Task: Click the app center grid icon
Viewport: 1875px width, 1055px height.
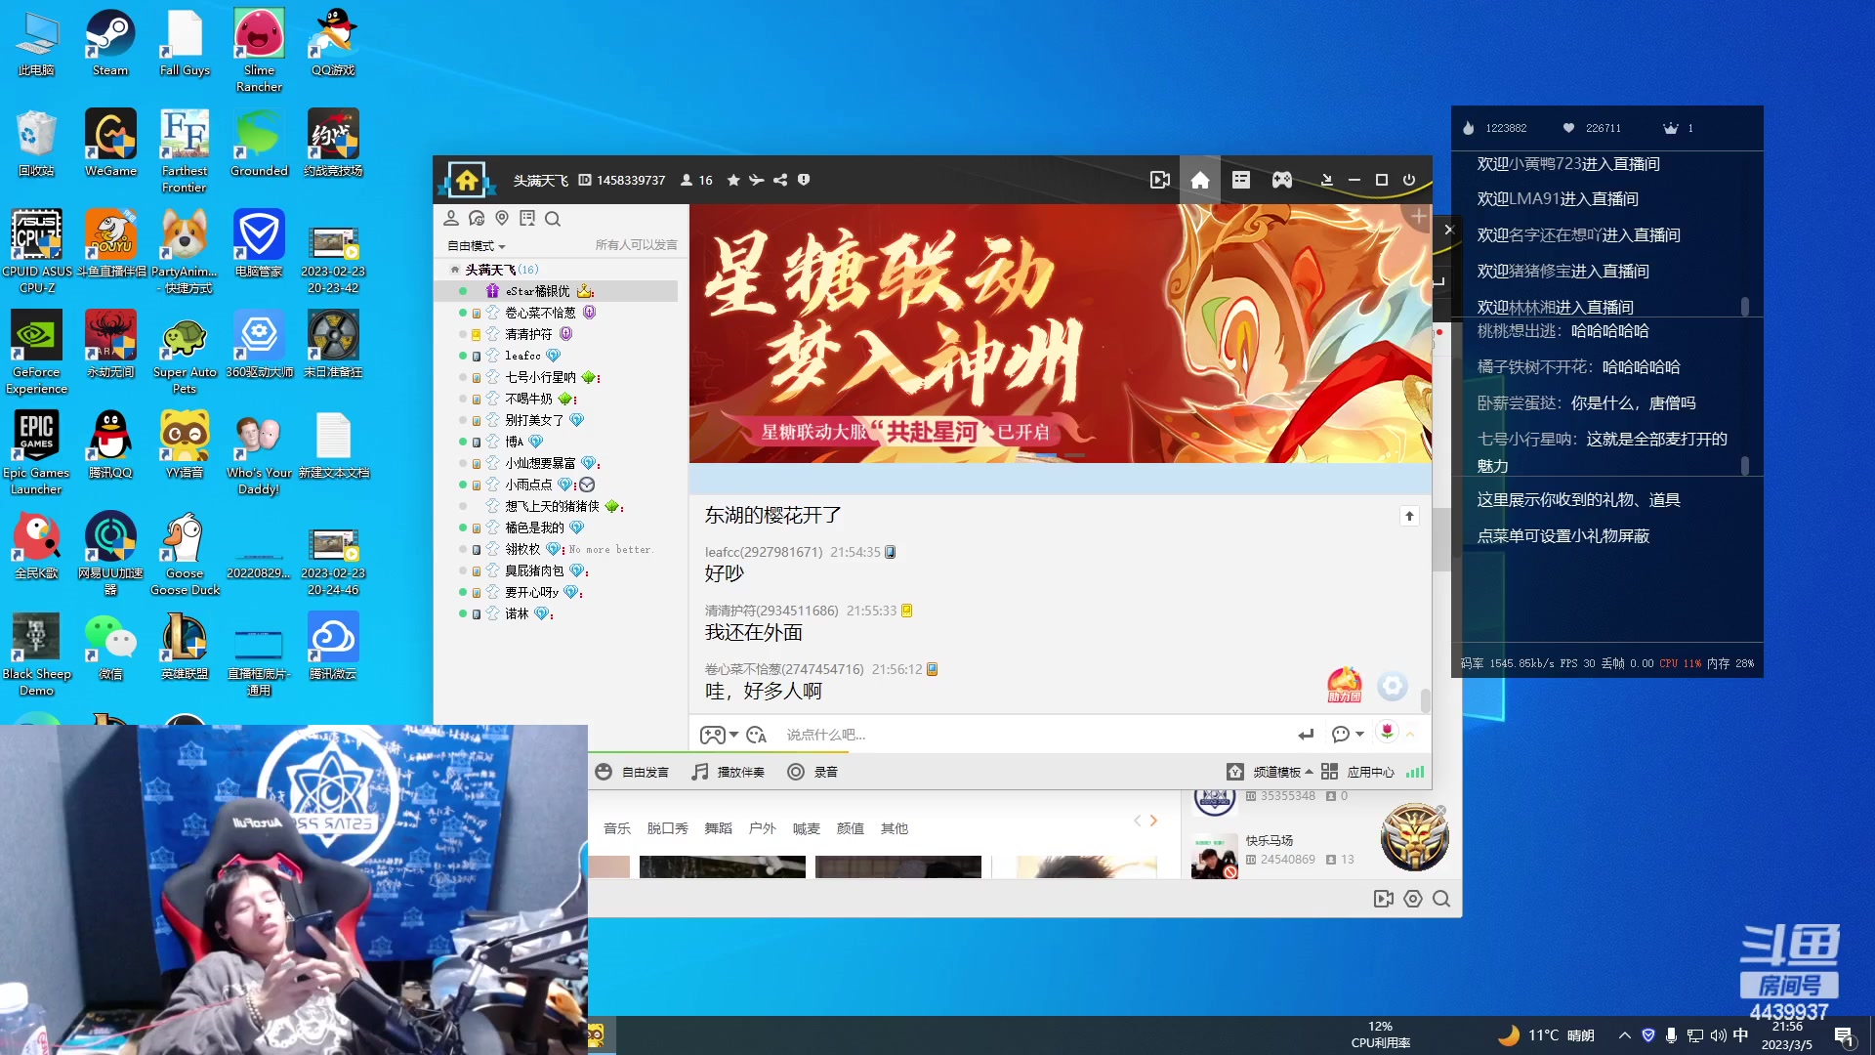Action: pos(1329,772)
